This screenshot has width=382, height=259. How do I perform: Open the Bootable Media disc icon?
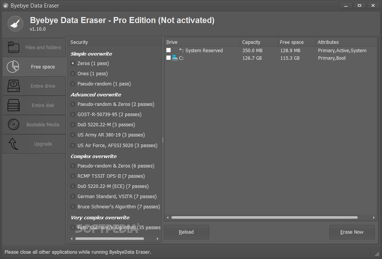(13, 124)
